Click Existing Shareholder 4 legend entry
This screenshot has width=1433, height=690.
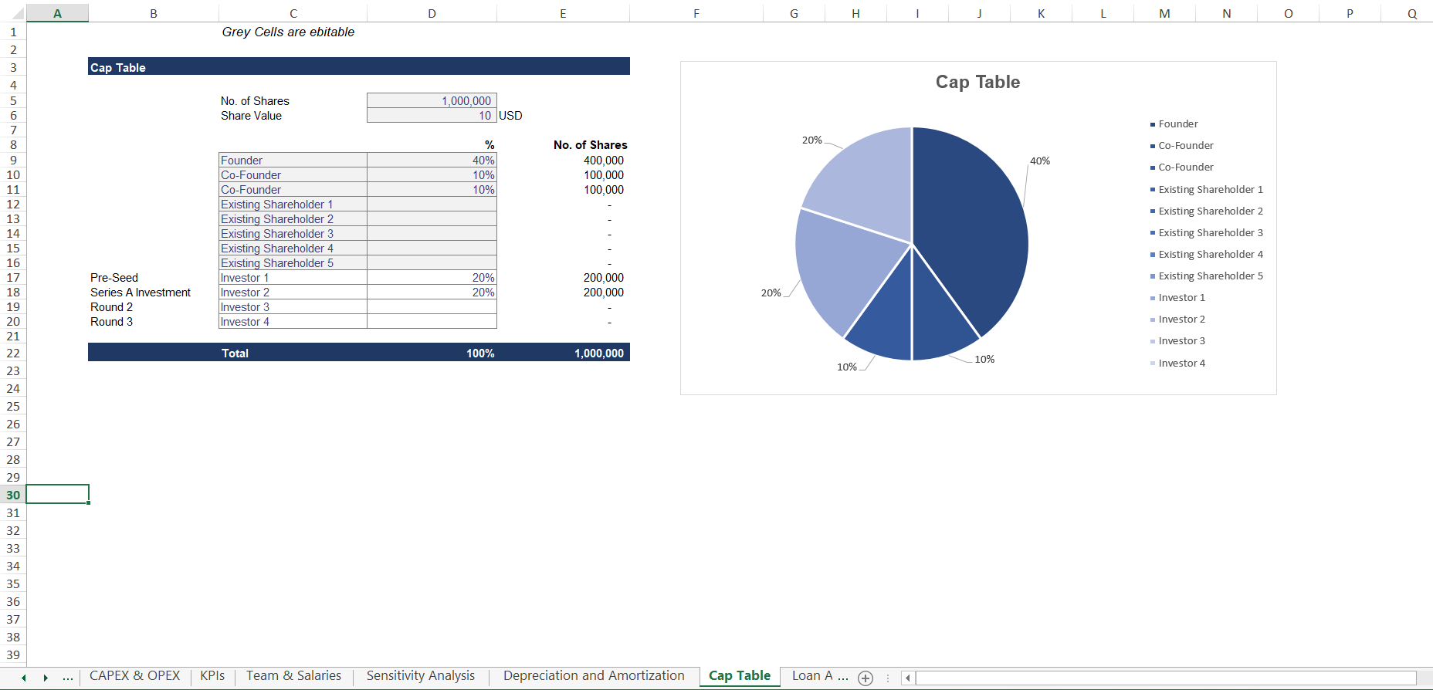click(x=1207, y=254)
